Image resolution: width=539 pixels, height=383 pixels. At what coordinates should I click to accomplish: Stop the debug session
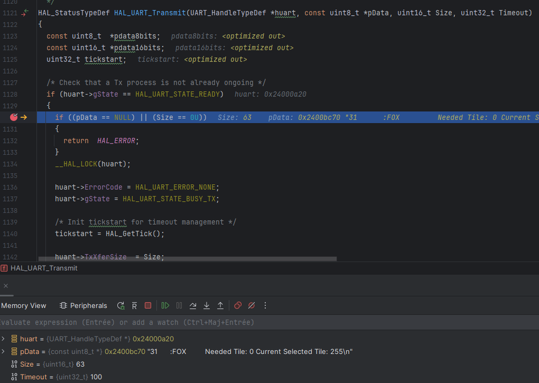pos(148,305)
